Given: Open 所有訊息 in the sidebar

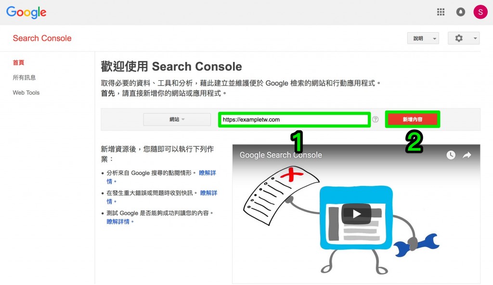Looking at the screenshot, I should tap(24, 77).
